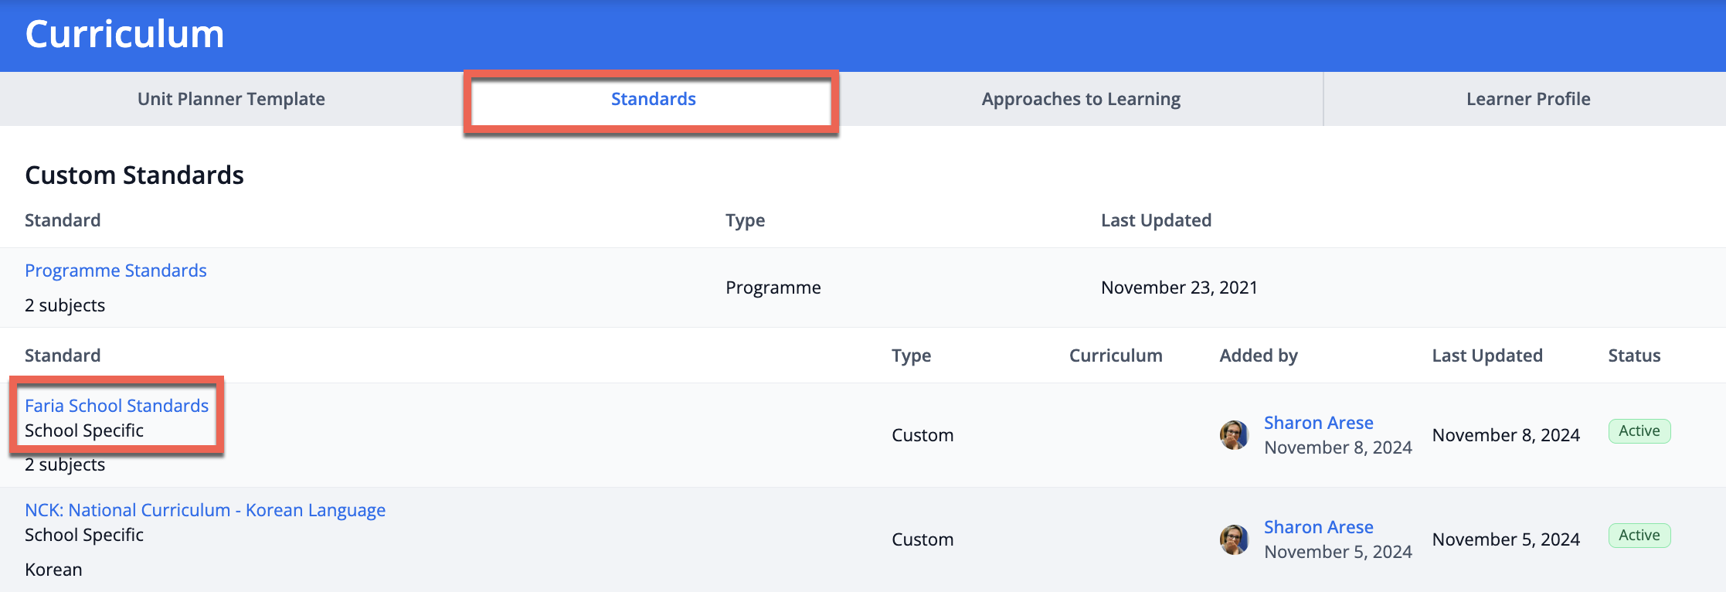Click Sharon Arese name in Faria School row
Viewport: 1726px width, 592px height.
[x=1318, y=423]
